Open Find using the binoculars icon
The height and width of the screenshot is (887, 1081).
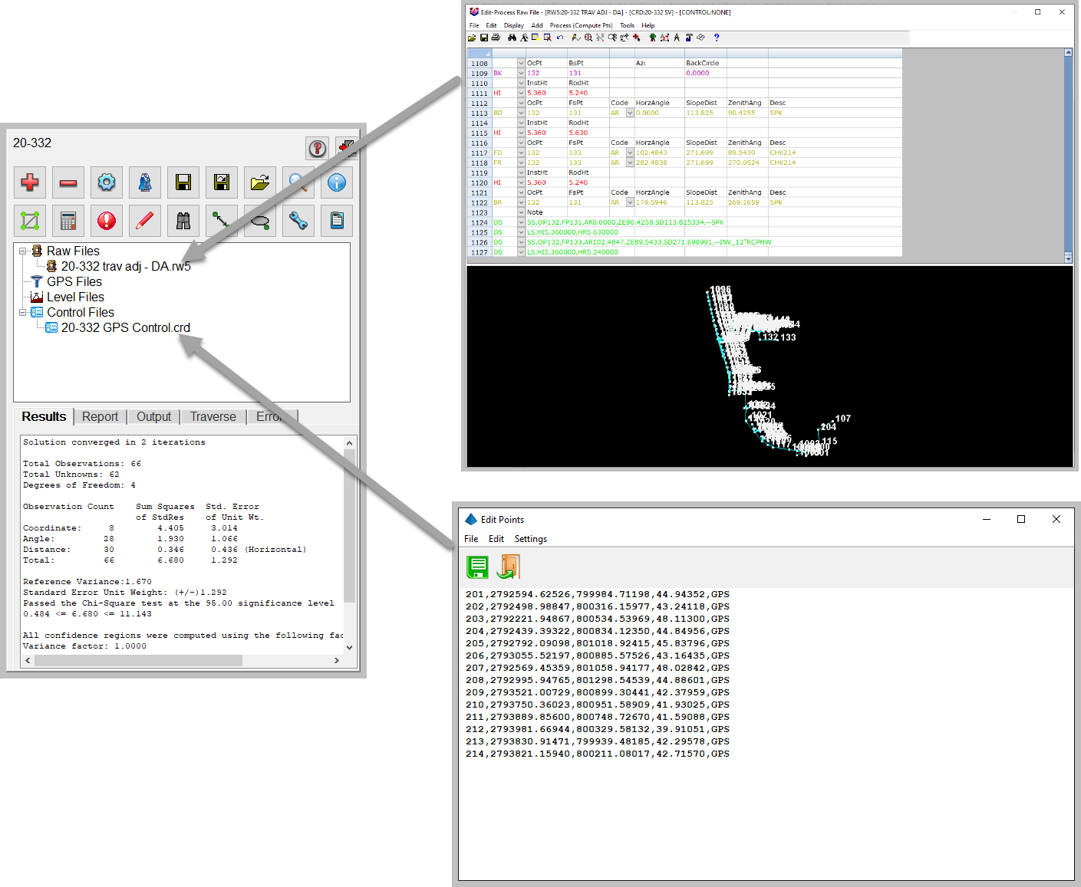[183, 221]
